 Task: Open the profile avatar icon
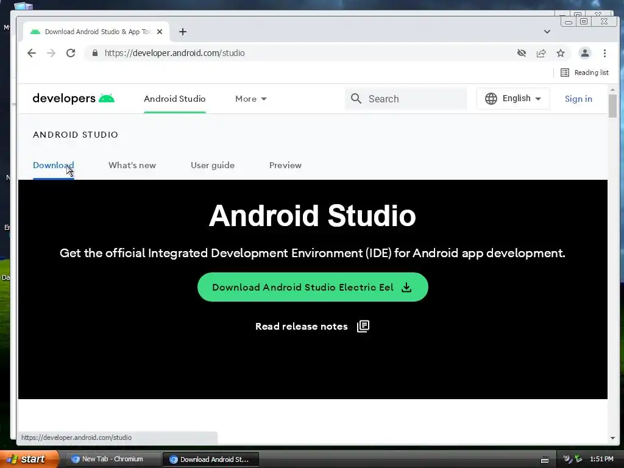[x=584, y=53]
